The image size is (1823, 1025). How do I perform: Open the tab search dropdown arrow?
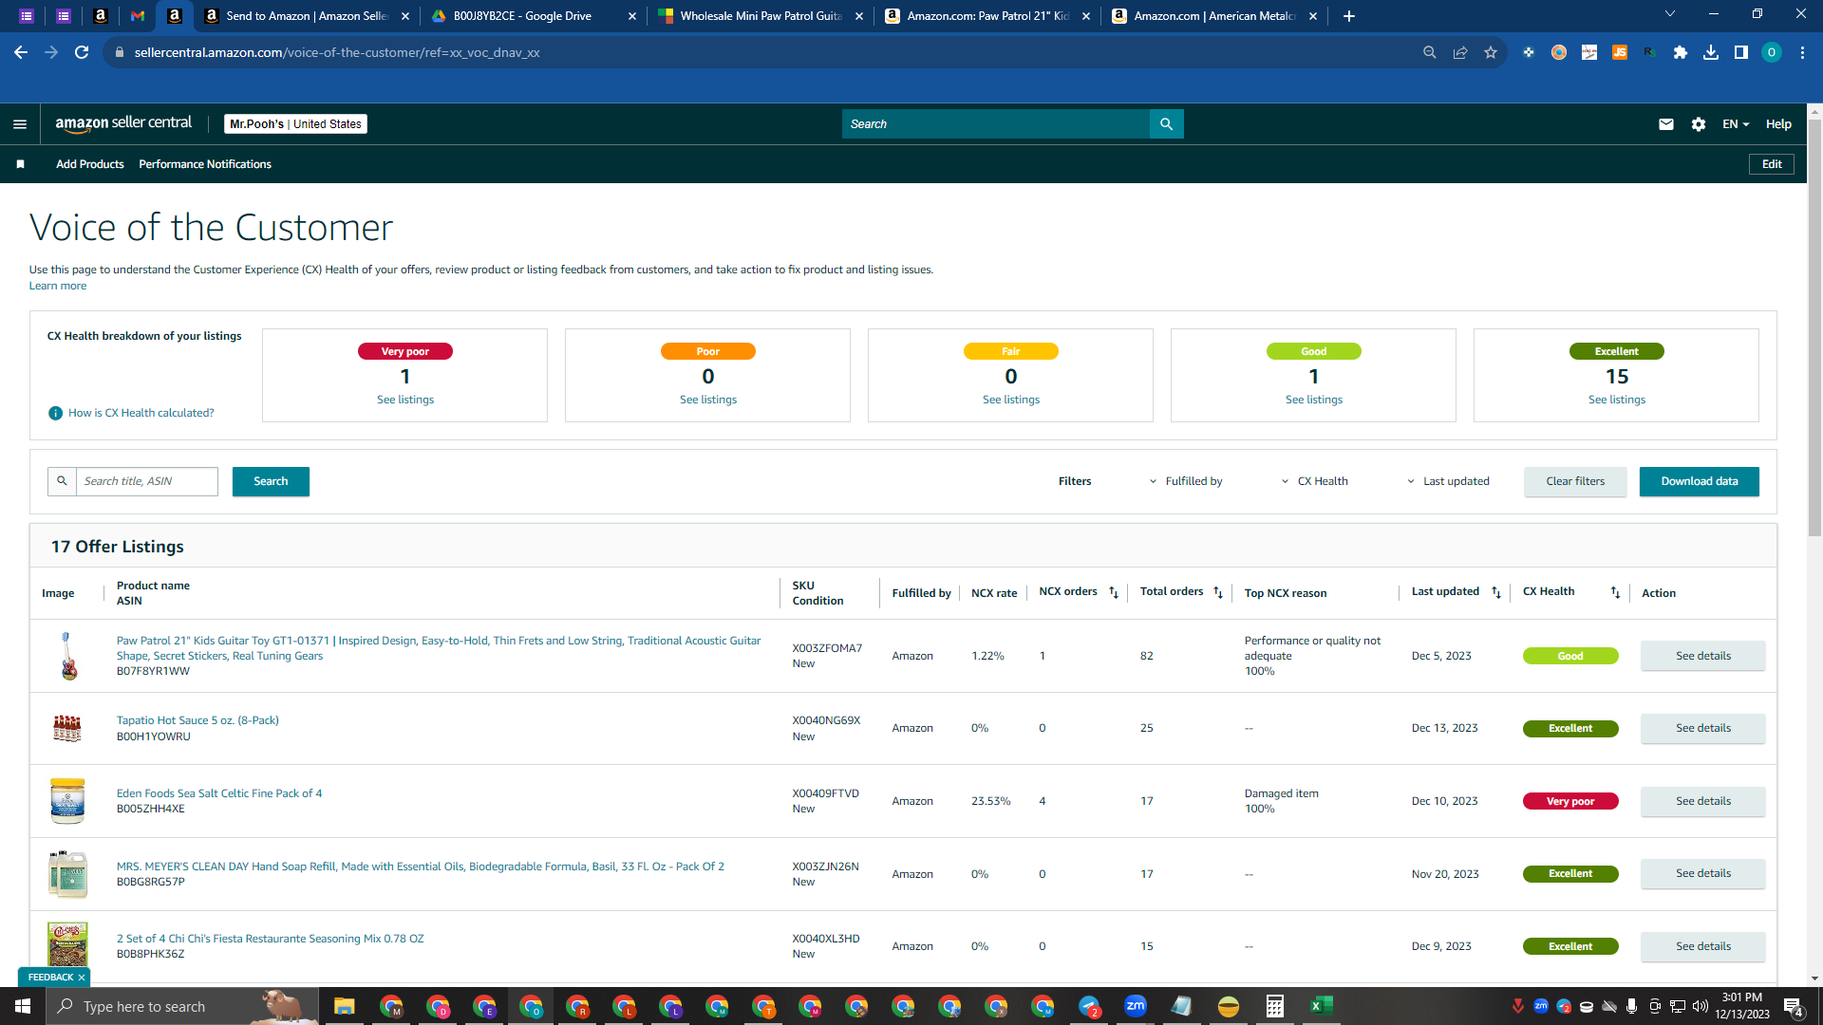pos(1670,14)
